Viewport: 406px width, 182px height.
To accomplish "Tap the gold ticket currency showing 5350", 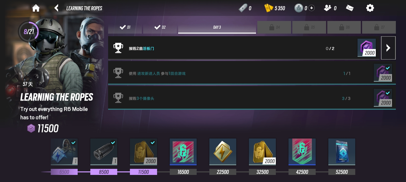I will pyautogui.click(x=275, y=8).
